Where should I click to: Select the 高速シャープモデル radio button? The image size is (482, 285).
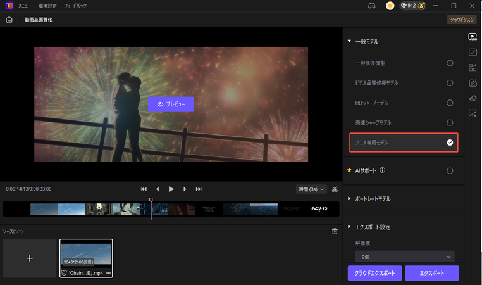[450, 123]
